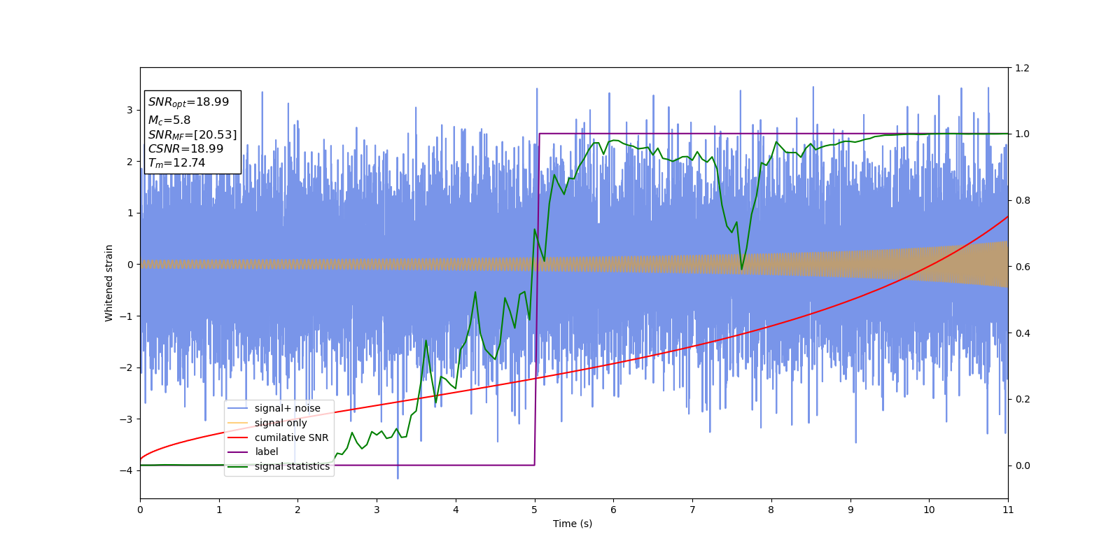This screenshot has width=1120, height=560.
Task: Click the right y-axis tick label 1.2
Action: coord(1022,68)
